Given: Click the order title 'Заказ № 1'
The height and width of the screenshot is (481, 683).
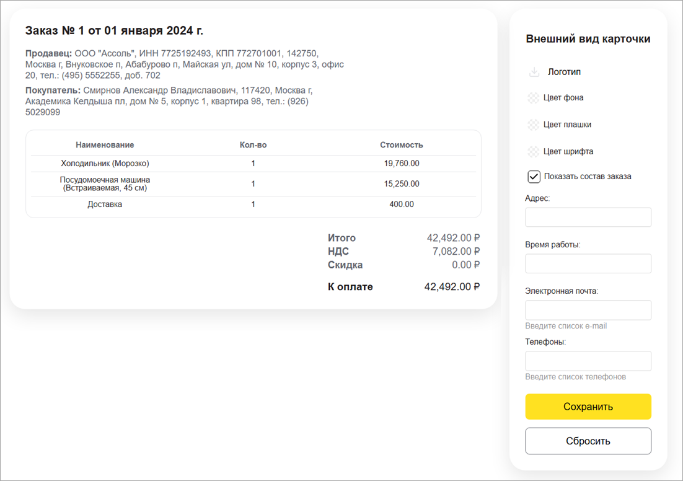Looking at the screenshot, I should tap(114, 30).
